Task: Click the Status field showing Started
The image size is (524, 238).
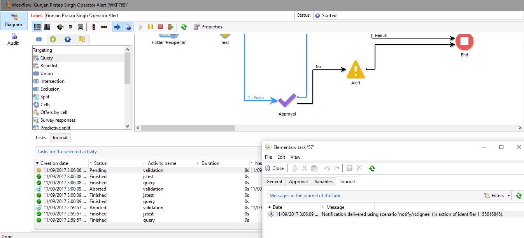Action: (x=418, y=16)
